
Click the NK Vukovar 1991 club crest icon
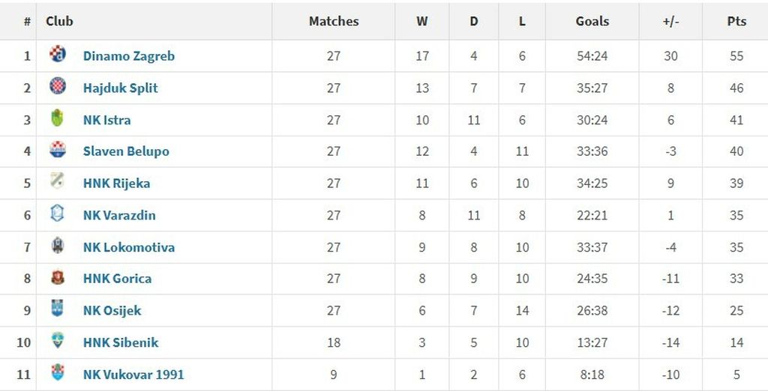[58, 373]
